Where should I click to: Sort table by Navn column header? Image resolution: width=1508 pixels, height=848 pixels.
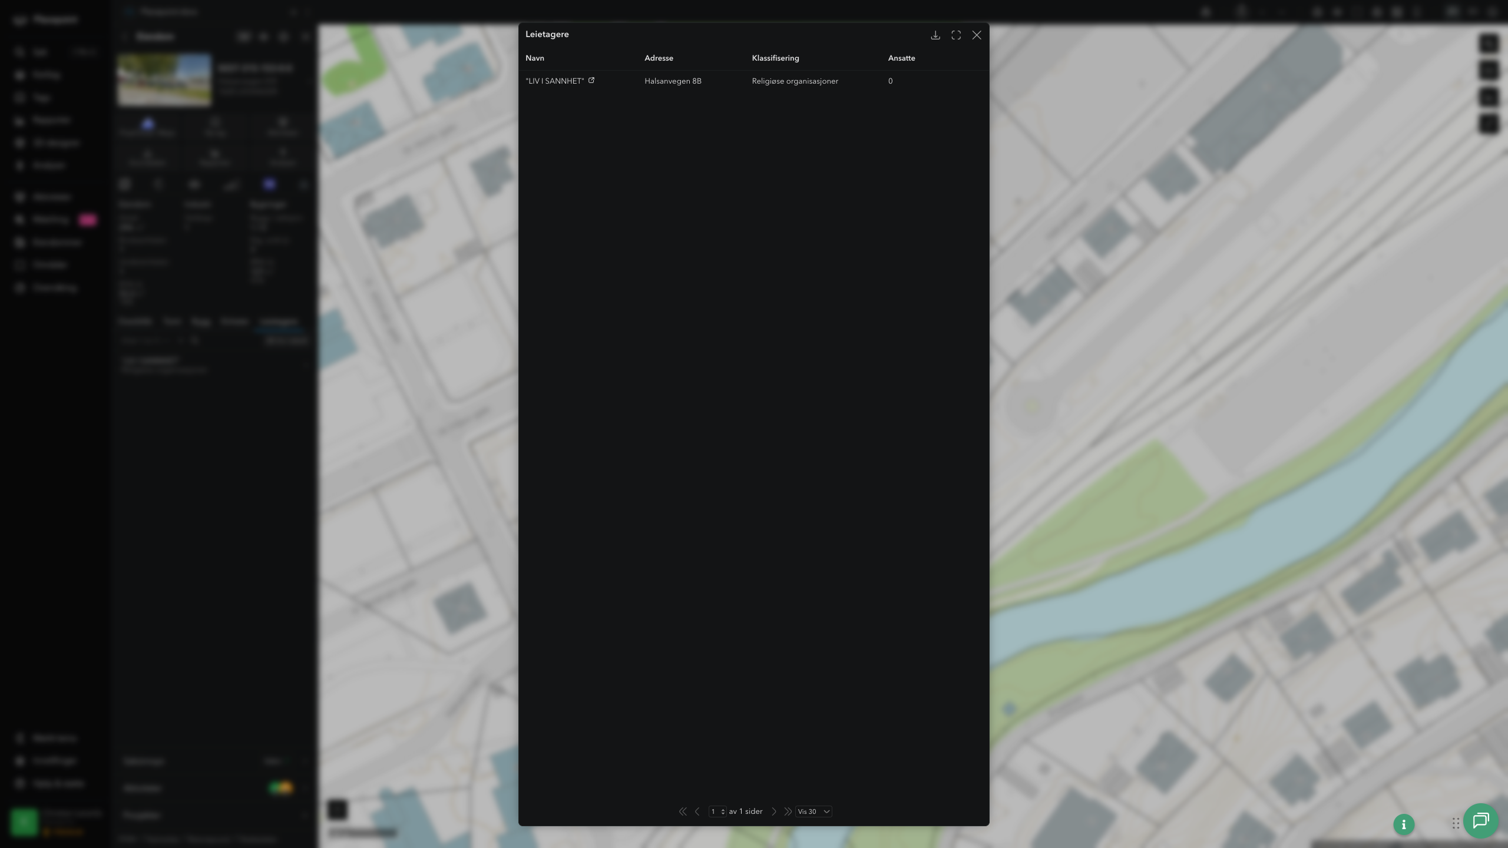click(x=535, y=58)
